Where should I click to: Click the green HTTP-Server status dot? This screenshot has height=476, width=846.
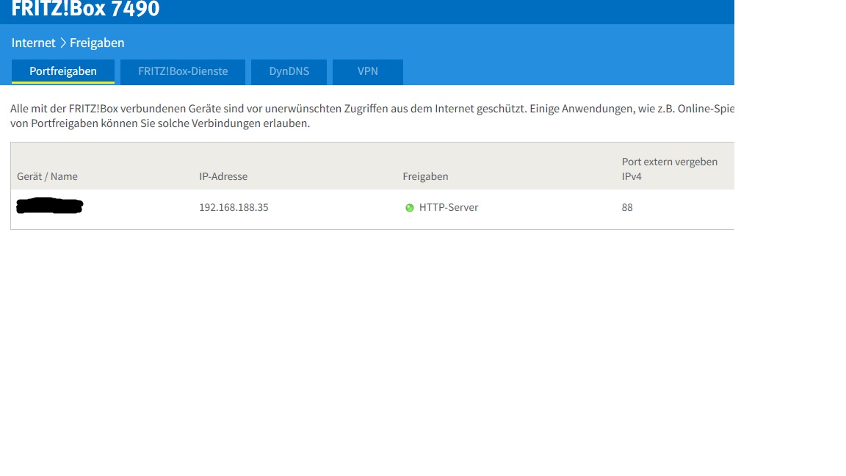pos(410,208)
